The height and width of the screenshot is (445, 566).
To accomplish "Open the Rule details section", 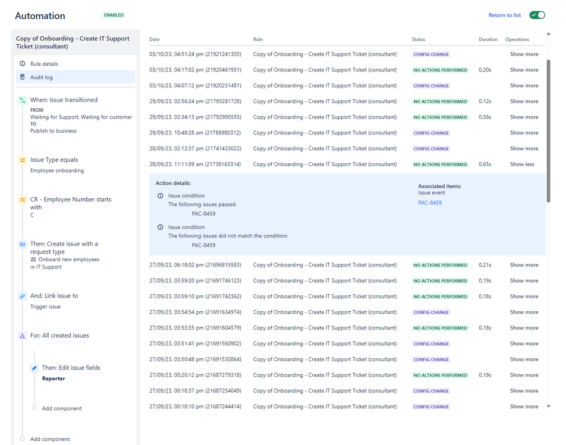I will (x=75, y=63).
